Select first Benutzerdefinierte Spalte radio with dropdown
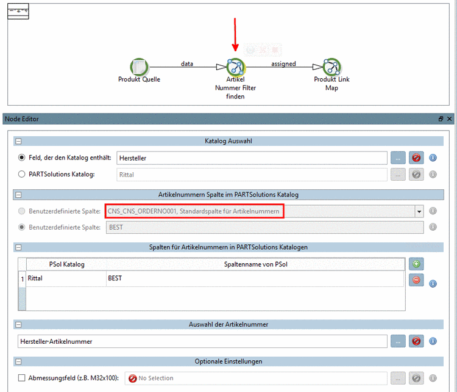Viewport: 457px width, 392px height. (21, 211)
